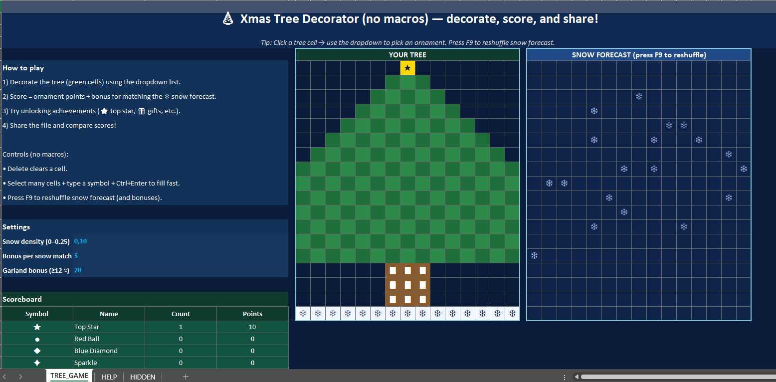Click the 'Snow density (0–0.25)' label
This screenshot has width=776, height=382.
pyautogui.click(x=36, y=241)
